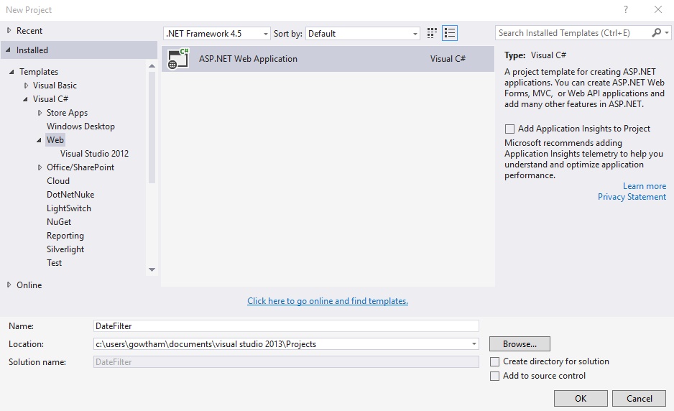
Task: Collapse the Templates tree node
Action: pyautogui.click(x=11, y=72)
